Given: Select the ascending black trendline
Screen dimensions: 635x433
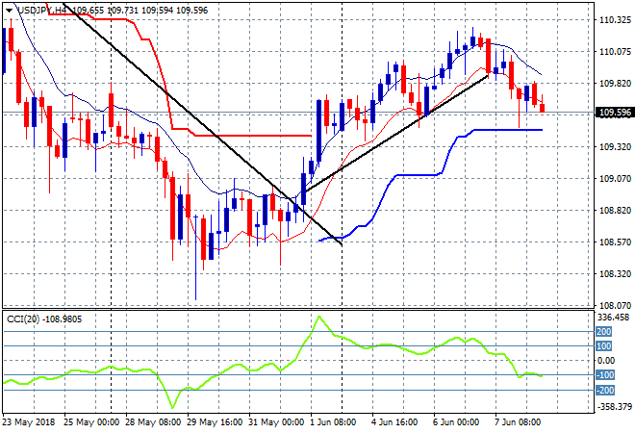Looking at the screenshot, I should pyautogui.click(x=396, y=134).
